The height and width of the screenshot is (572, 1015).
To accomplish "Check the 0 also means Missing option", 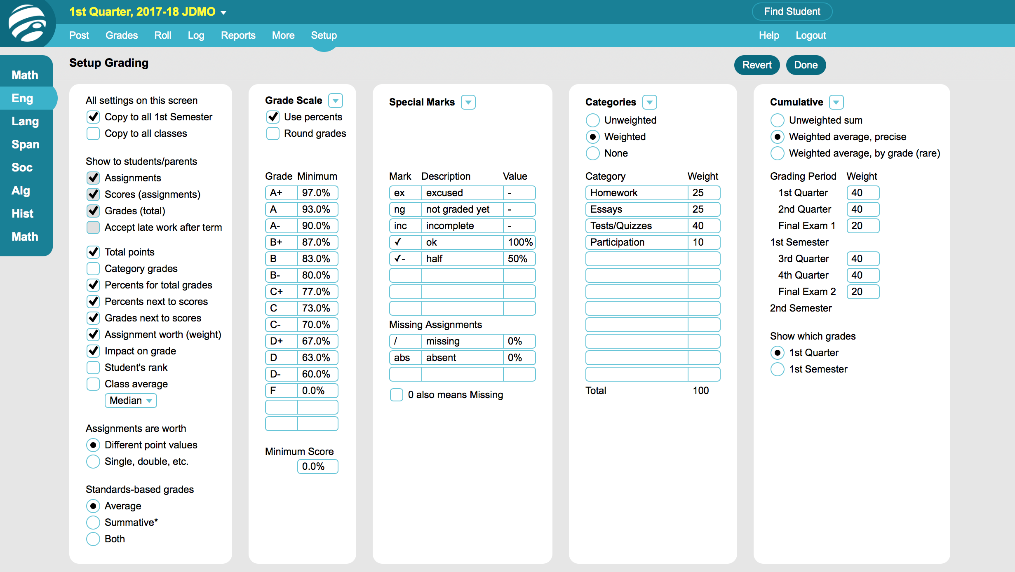I will coord(396,394).
